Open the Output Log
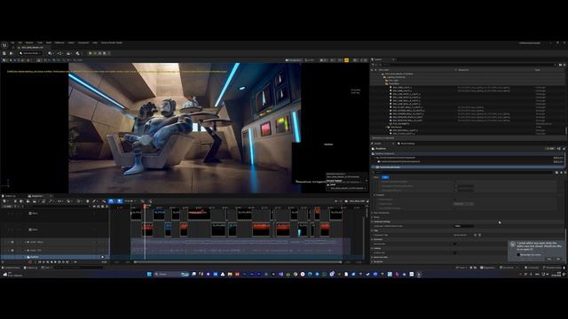 tap(31, 268)
